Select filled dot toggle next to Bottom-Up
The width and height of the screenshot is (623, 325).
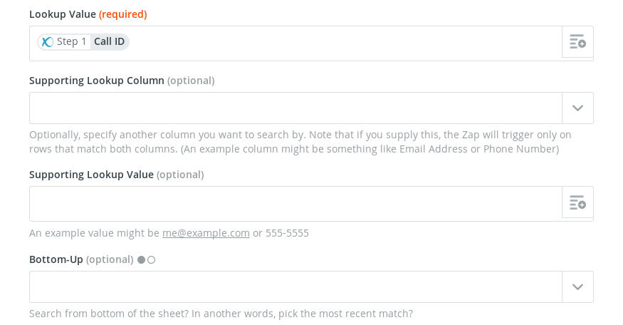(x=141, y=259)
